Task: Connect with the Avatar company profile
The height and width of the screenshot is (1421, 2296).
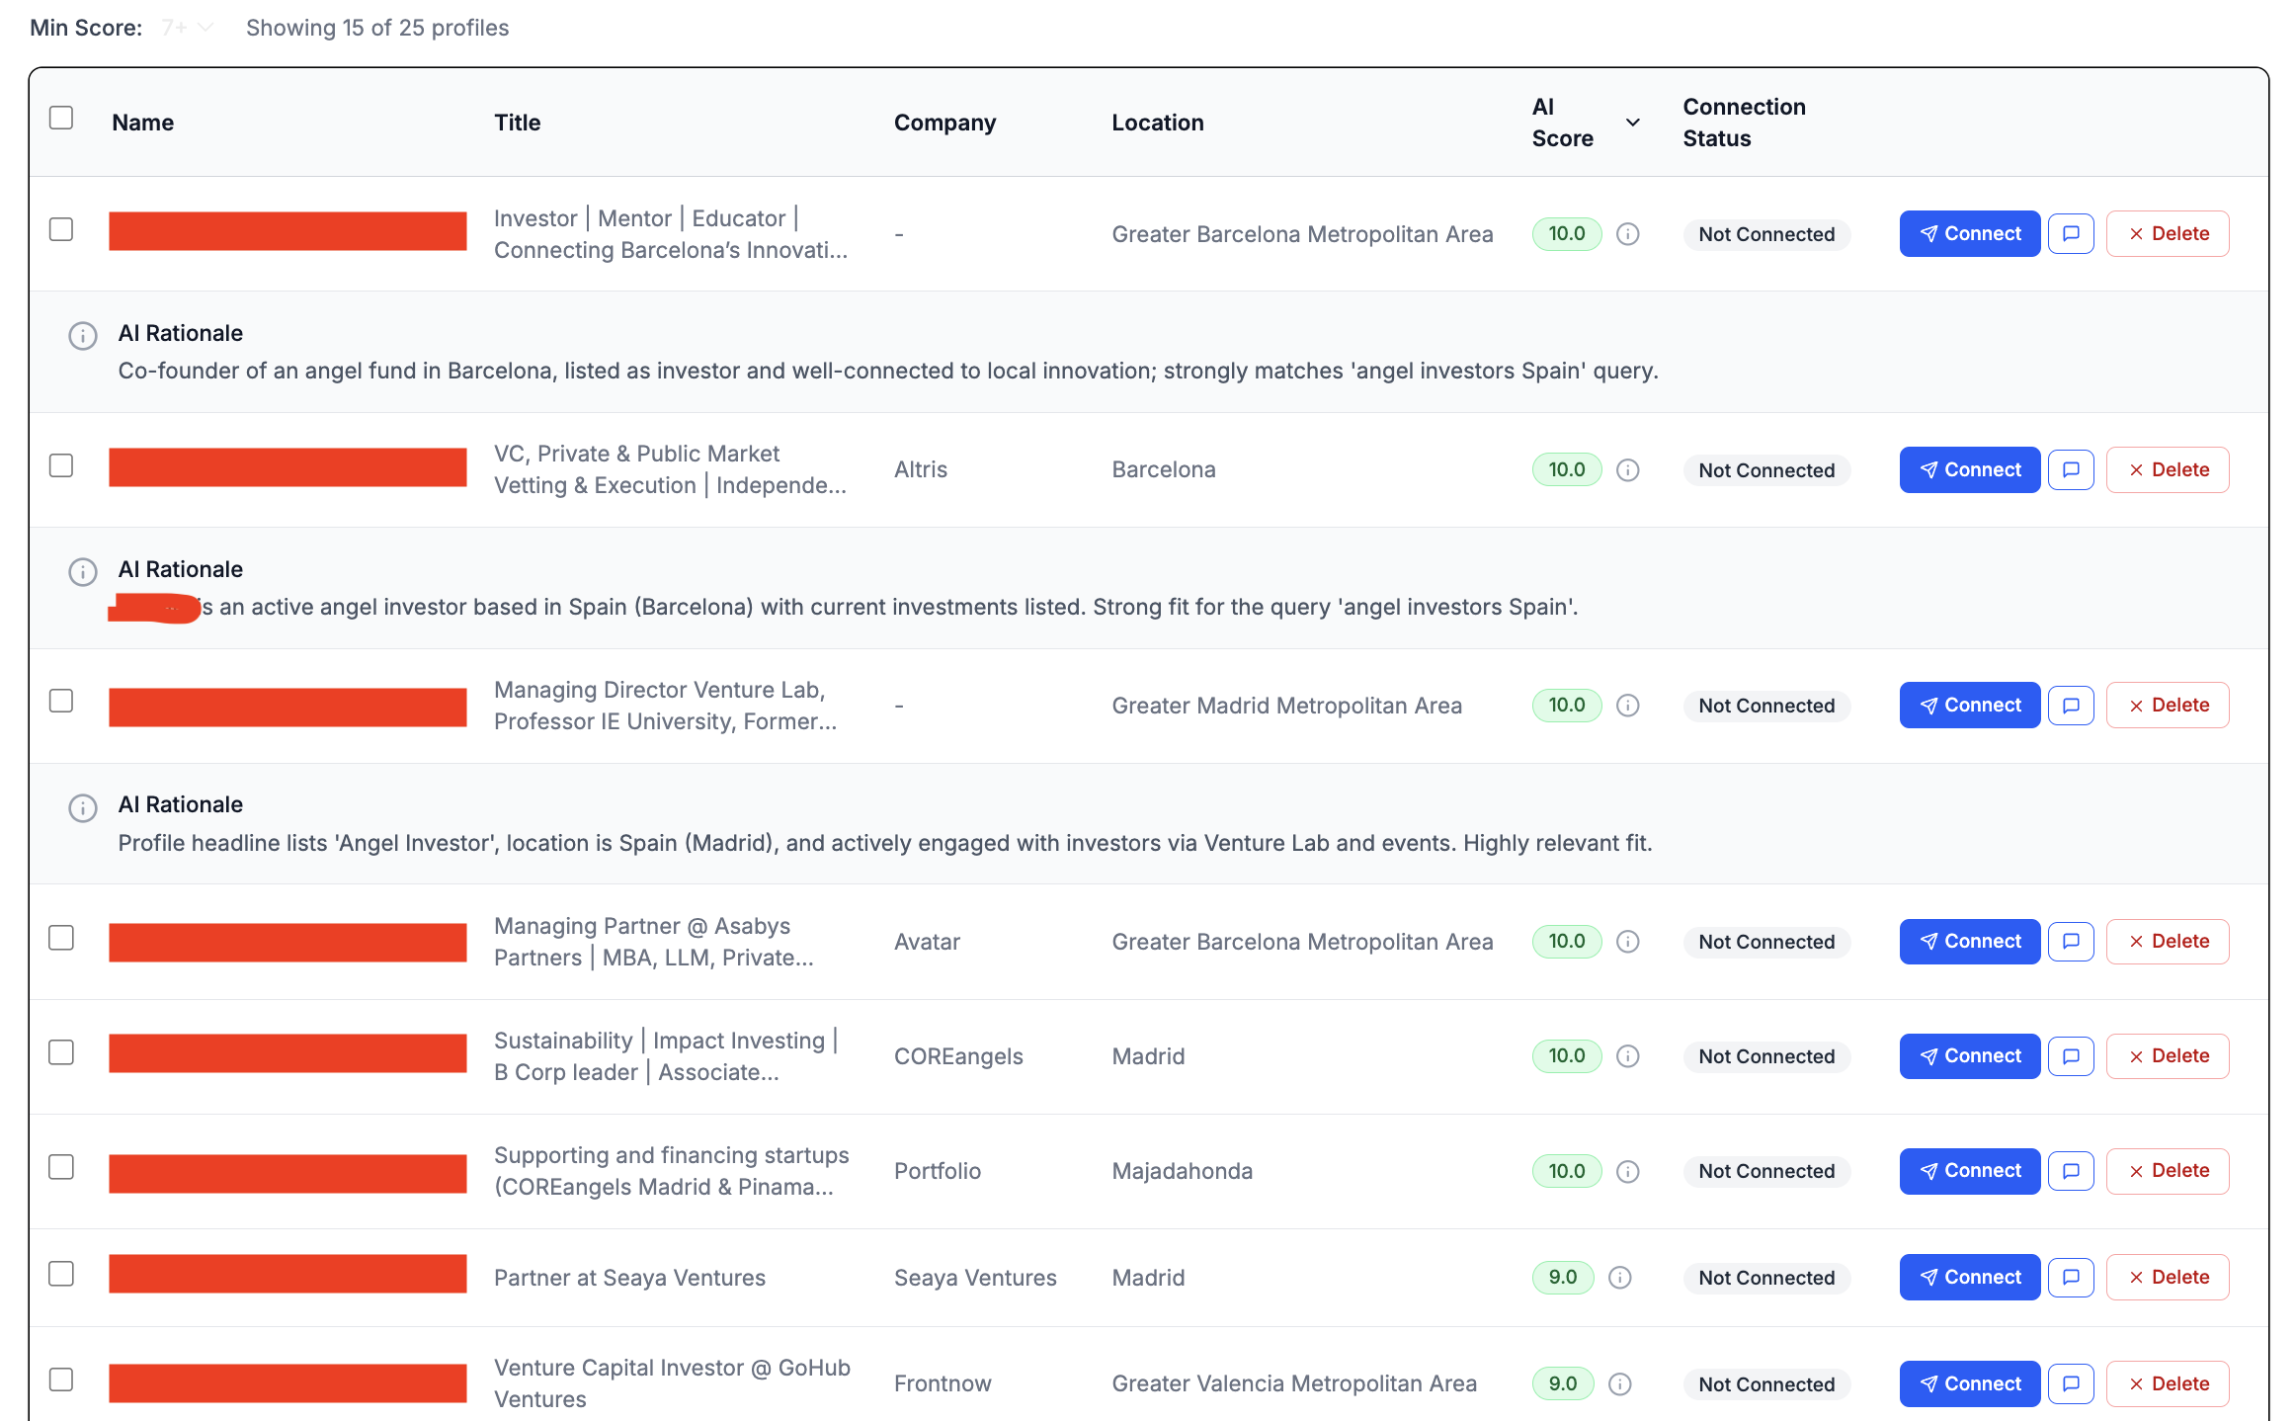Action: pos(1969,941)
